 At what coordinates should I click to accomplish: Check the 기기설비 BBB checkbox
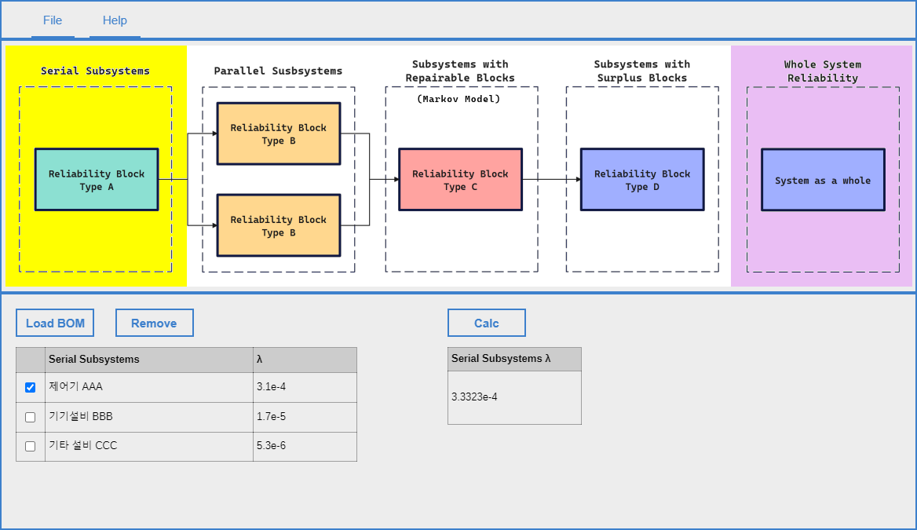tap(31, 417)
